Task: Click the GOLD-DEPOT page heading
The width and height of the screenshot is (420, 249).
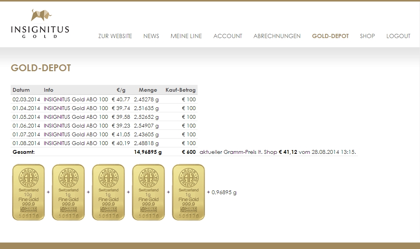Action: pos(41,68)
